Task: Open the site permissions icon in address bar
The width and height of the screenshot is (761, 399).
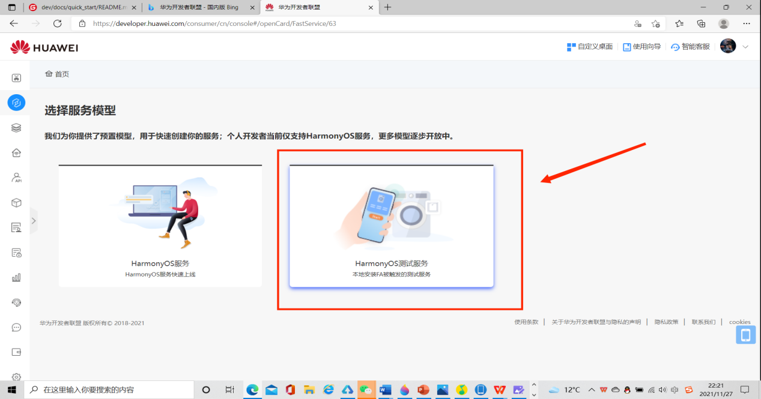Action: click(x=638, y=23)
